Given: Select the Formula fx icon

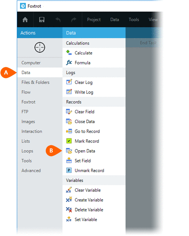Looking at the screenshot, I should tap(69, 63).
